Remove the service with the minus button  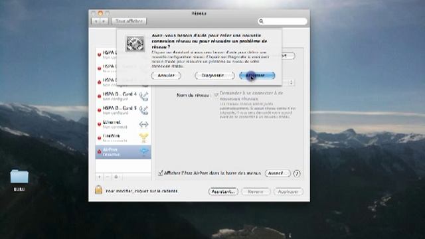coord(108,177)
